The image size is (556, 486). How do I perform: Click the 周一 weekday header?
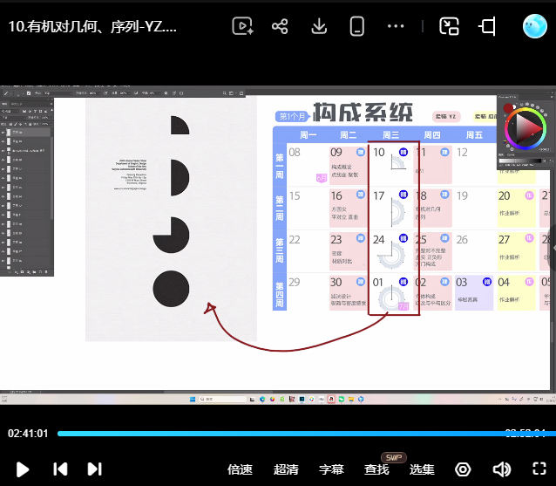point(308,135)
